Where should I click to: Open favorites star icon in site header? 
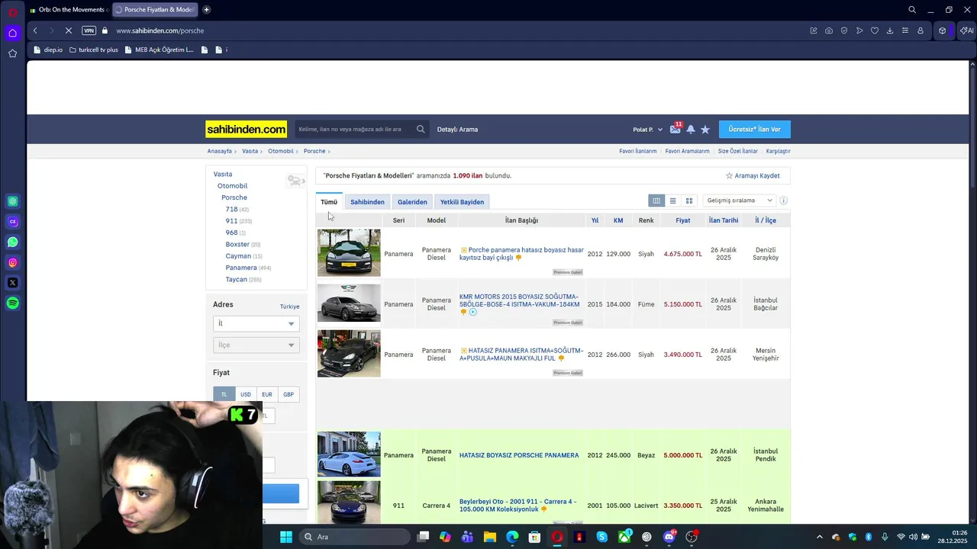705,130
